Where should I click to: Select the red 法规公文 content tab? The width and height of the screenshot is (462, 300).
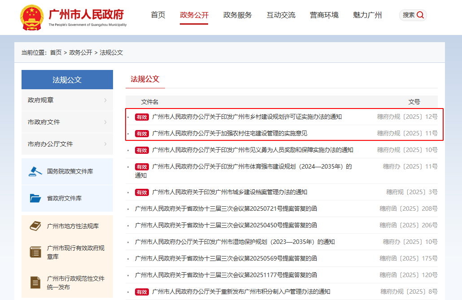[x=145, y=79]
